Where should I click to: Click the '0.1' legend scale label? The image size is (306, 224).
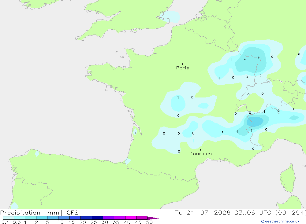[x=5, y=222]
